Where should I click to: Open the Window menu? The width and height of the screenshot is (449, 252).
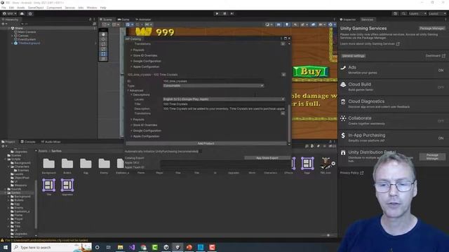pos(92,8)
